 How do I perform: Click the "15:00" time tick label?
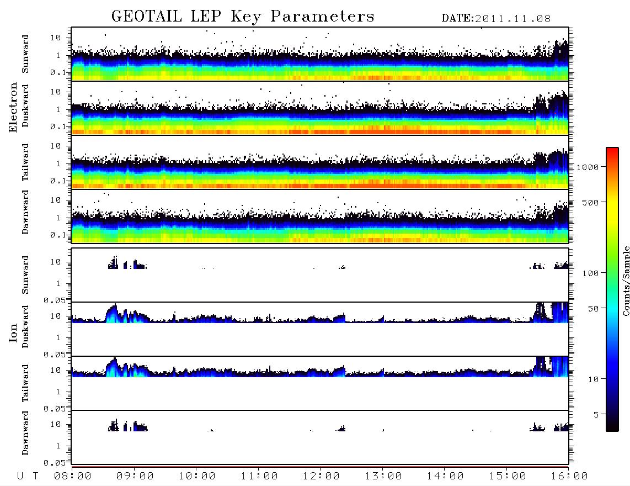(x=508, y=476)
